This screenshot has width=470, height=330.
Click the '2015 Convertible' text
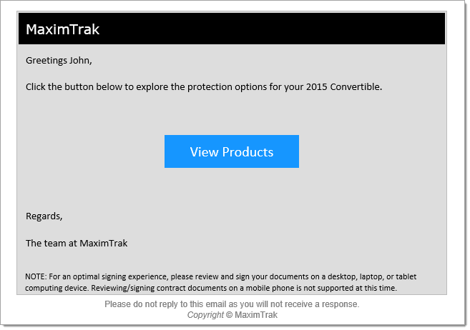343,86
